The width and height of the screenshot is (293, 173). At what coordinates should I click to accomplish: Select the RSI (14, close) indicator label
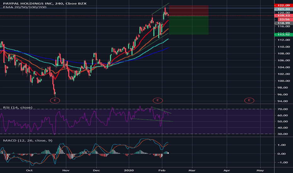pyautogui.click(x=18, y=108)
